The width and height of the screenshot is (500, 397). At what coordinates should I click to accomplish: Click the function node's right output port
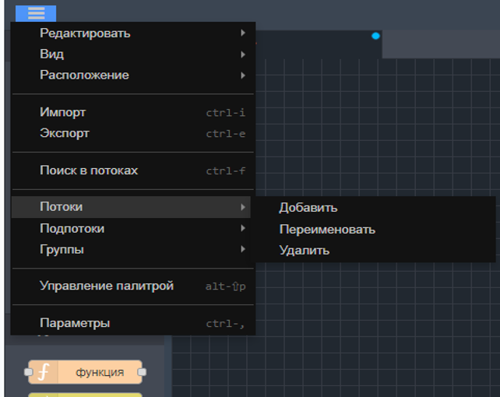point(142,372)
